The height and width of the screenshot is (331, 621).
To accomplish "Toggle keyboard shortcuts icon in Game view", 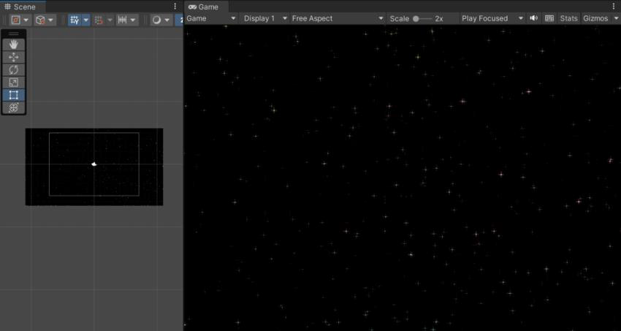I will [x=549, y=18].
